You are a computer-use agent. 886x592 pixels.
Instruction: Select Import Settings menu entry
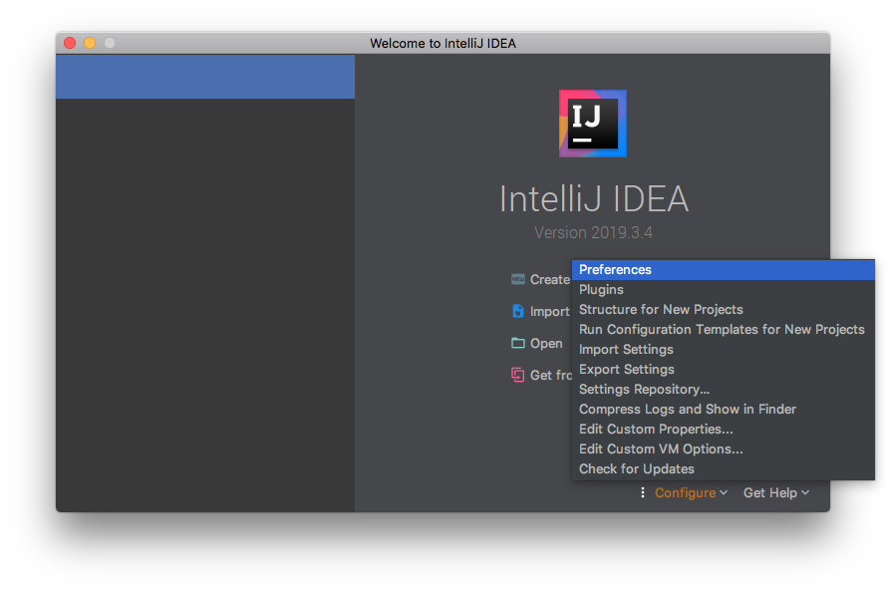pyautogui.click(x=626, y=350)
